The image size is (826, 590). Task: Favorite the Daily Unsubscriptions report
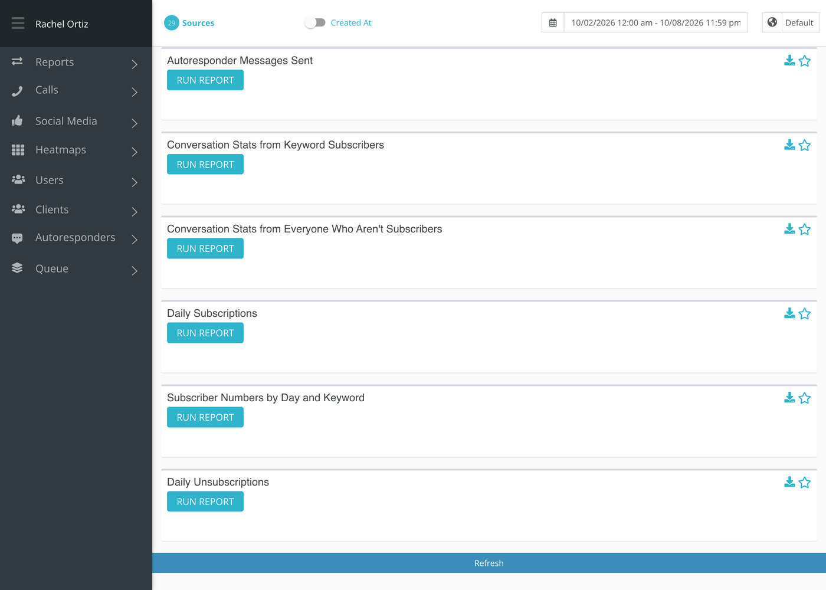(805, 482)
